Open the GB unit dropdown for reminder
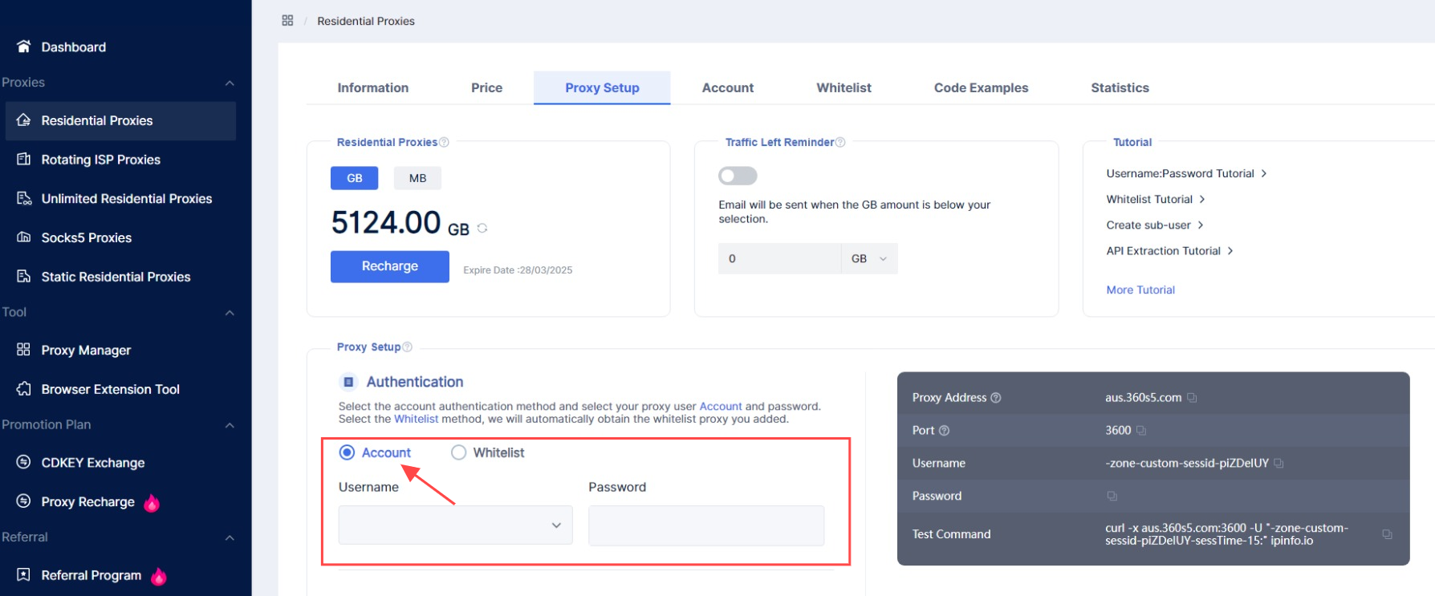Viewport: 1435px width, 596px height. tap(869, 259)
